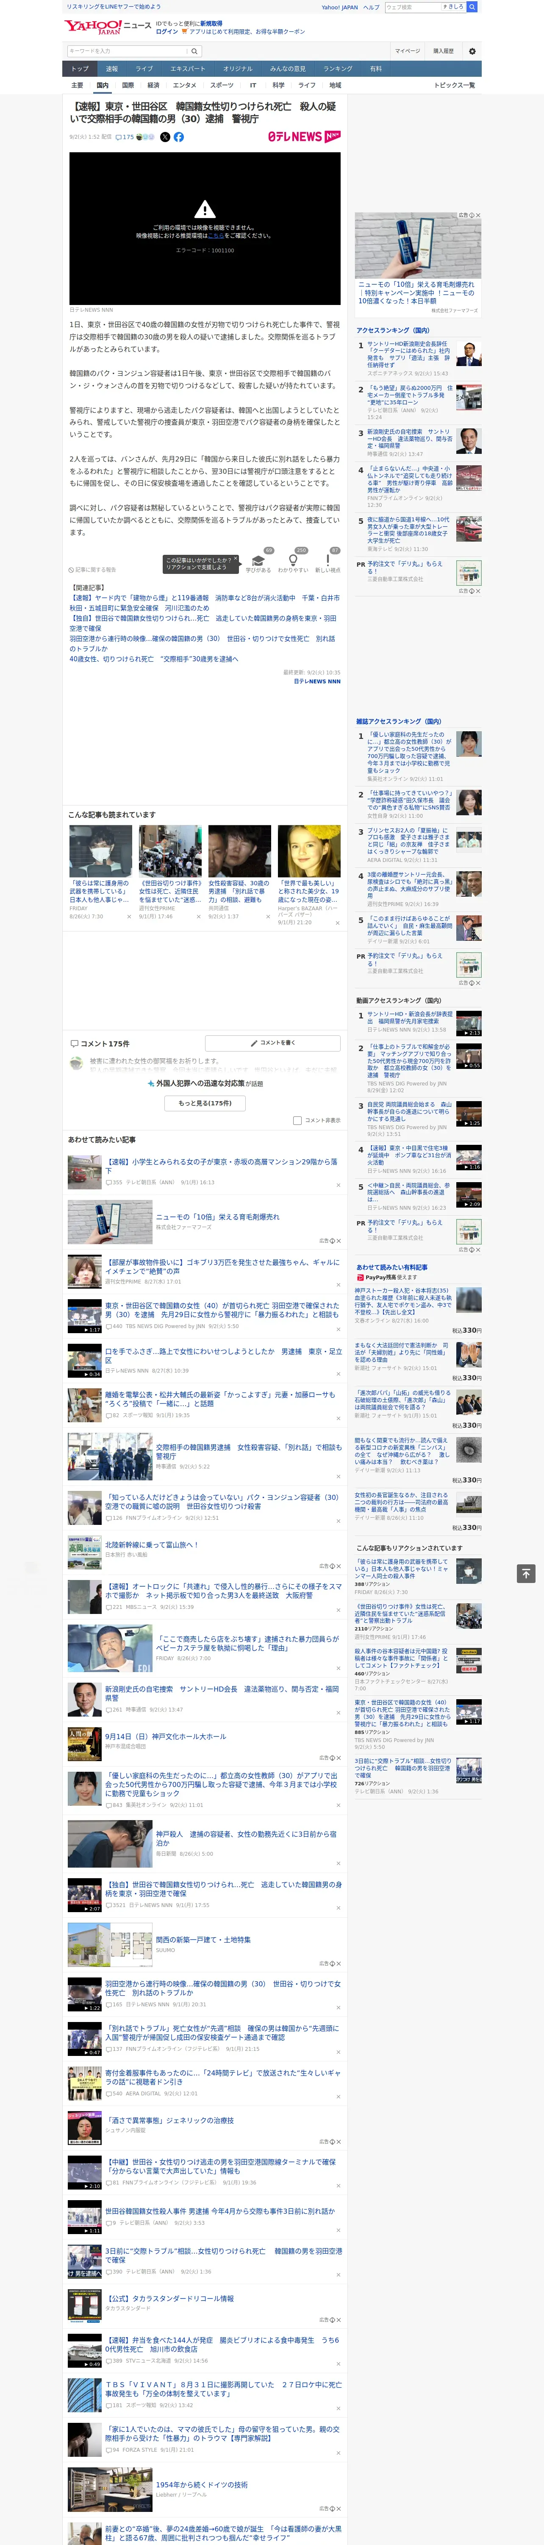Open 「知っている人だけどそうは会っていない」 article
This screenshot has height=2545, width=544.
click(221, 1501)
